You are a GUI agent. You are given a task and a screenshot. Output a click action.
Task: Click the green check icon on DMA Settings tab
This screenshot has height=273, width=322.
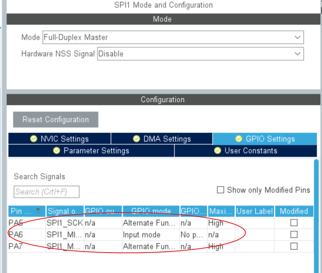pyautogui.click(x=136, y=139)
